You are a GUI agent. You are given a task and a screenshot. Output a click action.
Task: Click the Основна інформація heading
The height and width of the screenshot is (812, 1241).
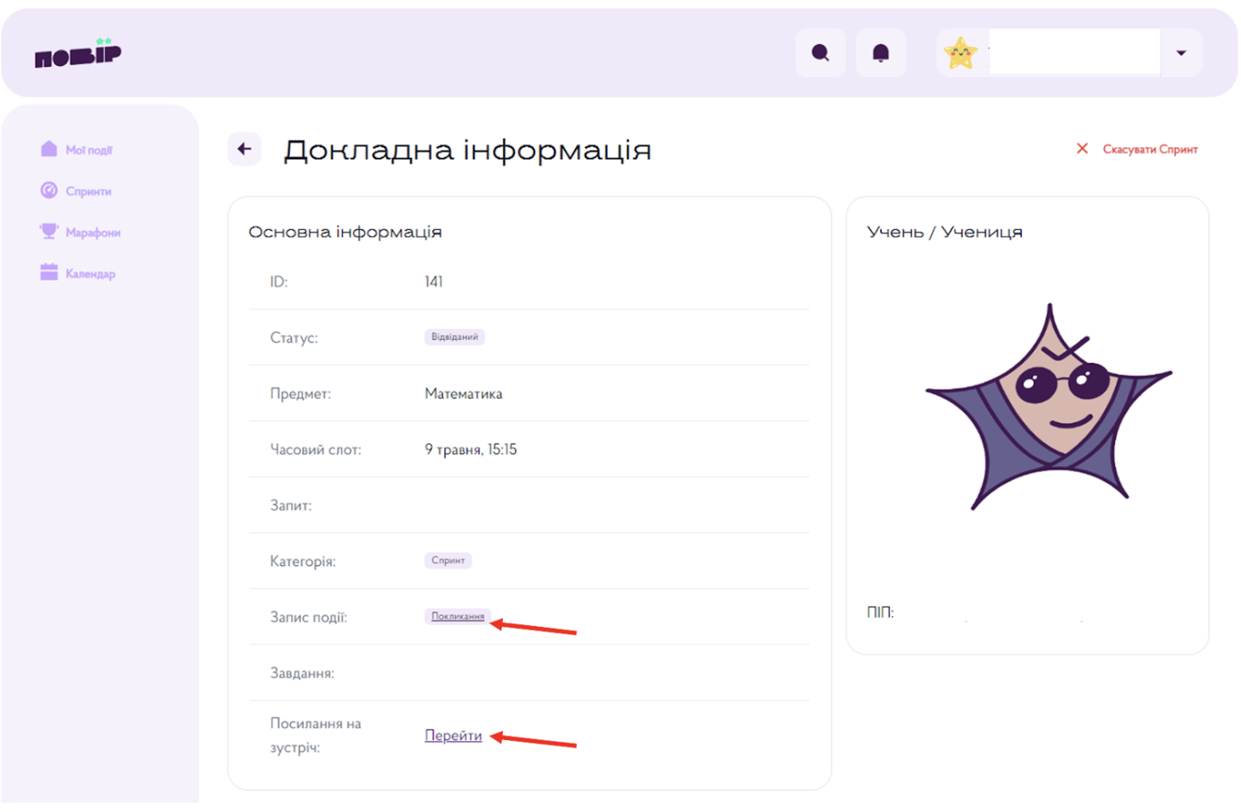(345, 232)
